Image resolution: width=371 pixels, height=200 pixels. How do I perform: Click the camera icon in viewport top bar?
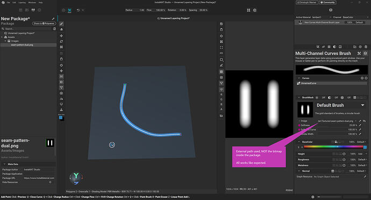pos(255,10)
